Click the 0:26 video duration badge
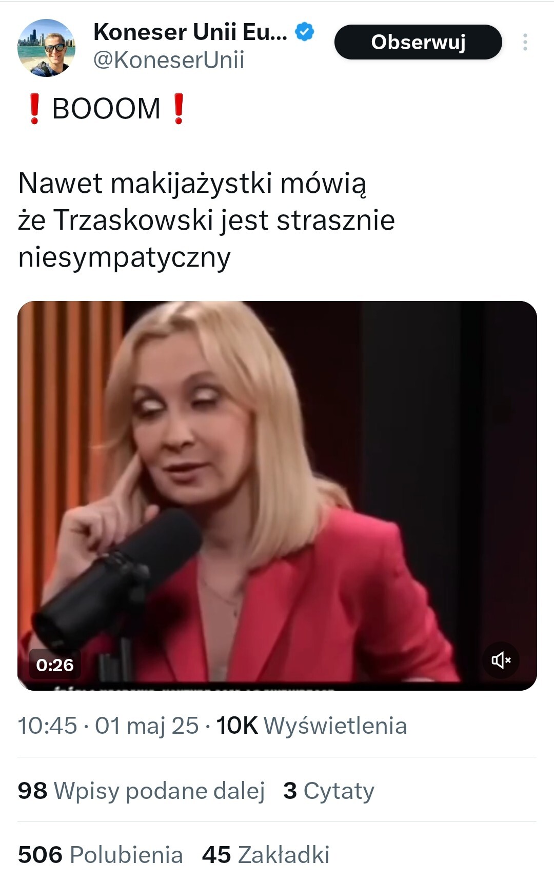Screen dimensions: 554x883 click(x=55, y=665)
